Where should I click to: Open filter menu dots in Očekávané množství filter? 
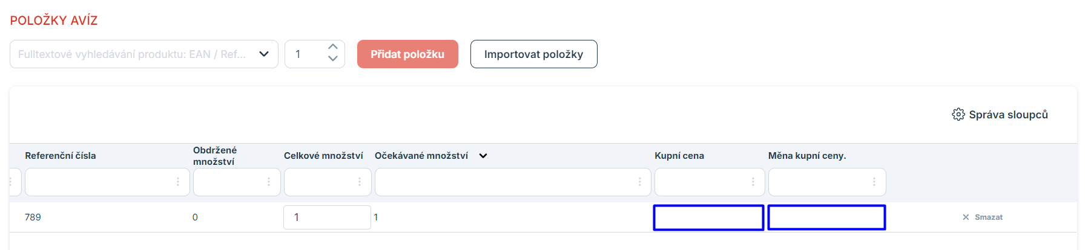tap(639, 182)
